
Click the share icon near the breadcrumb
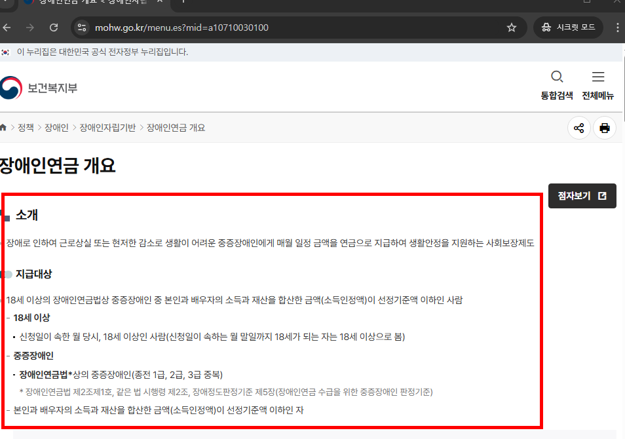(578, 128)
